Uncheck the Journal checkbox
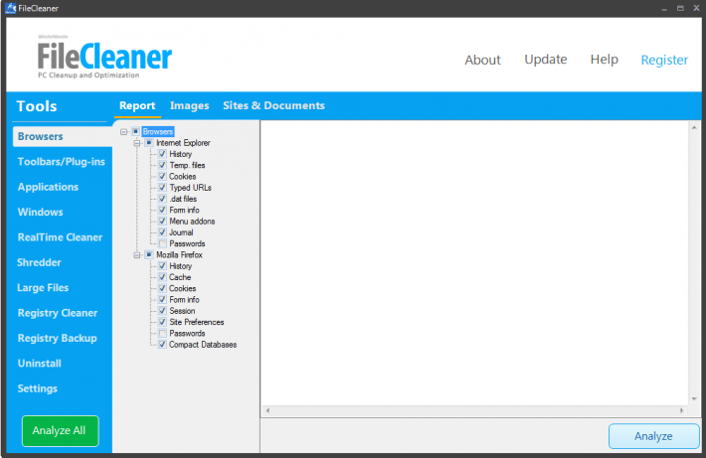The image size is (706, 458). [x=162, y=232]
